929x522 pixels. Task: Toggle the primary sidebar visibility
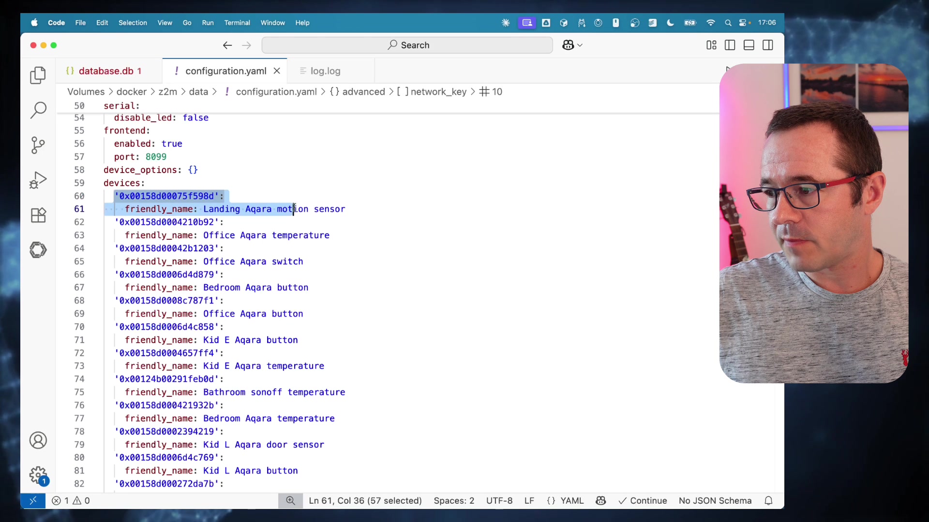pyautogui.click(x=730, y=45)
